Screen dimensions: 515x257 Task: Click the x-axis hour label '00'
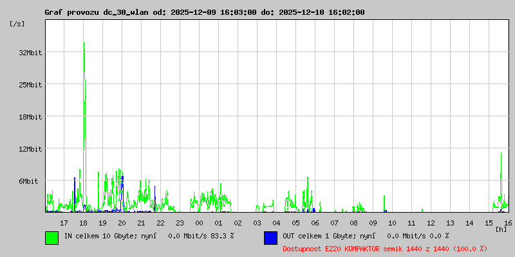pyautogui.click(x=199, y=223)
